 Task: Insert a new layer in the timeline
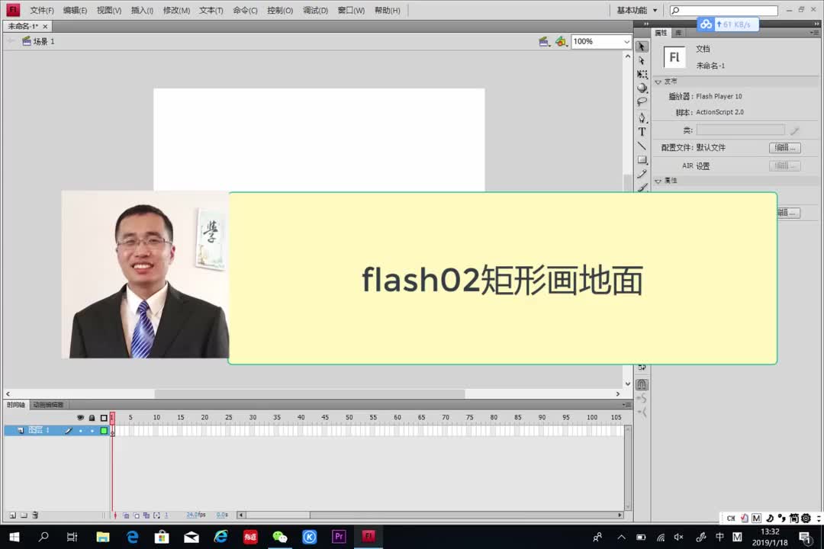click(13, 514)
